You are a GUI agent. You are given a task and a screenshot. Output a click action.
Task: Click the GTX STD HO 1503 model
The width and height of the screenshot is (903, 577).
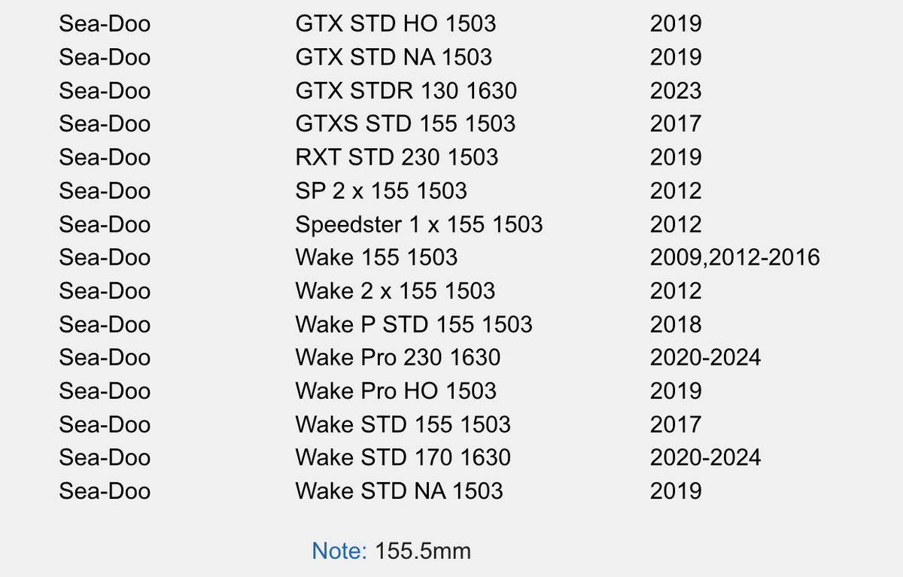click(x=395, y=24)
